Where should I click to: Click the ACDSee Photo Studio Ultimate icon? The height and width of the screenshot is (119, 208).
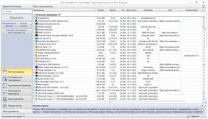[x=37, y=21]
